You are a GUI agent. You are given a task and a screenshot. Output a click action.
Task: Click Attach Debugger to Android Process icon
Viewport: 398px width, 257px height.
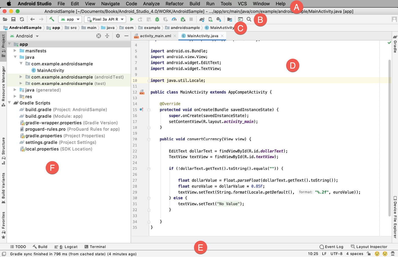pos(183,19)
